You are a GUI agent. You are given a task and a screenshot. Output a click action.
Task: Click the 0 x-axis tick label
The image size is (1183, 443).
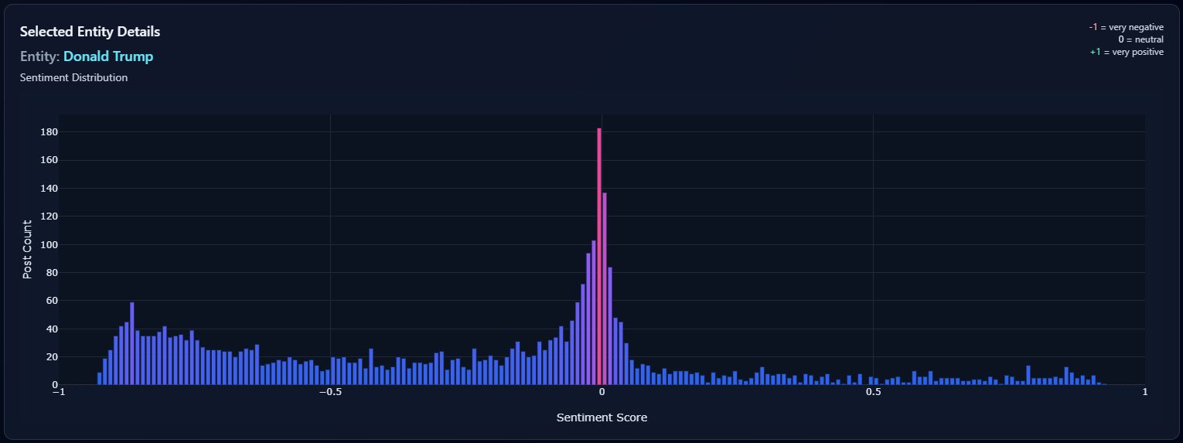pyautogui.click(x=602, y=392)
